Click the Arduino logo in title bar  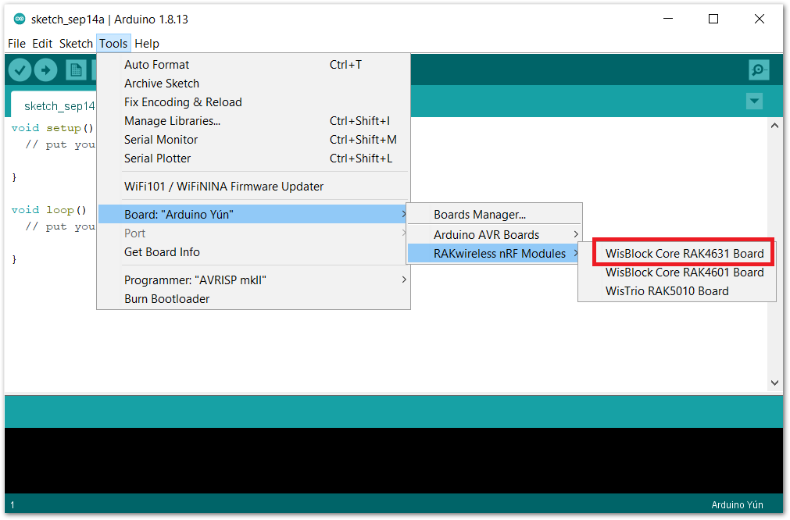tap(20, 19)
